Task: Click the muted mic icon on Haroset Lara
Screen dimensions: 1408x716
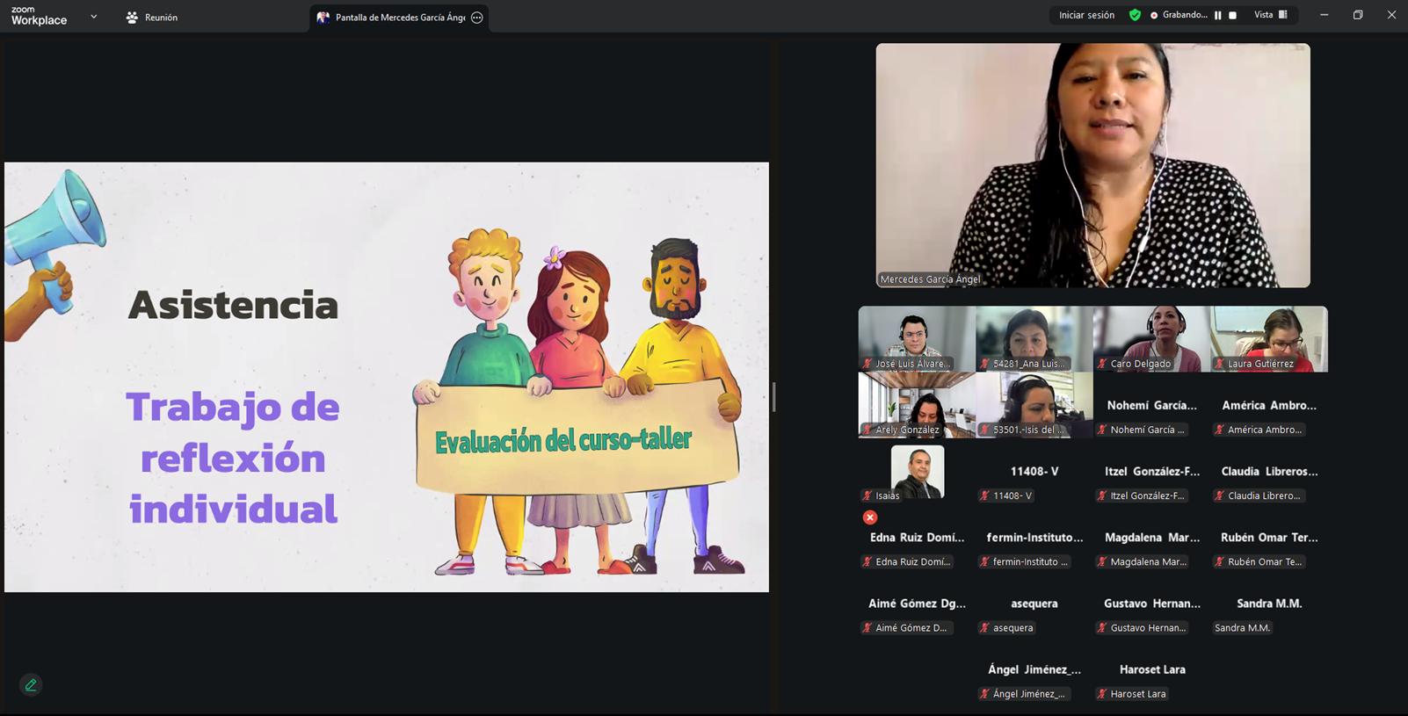Action: [x=1102, y=694]
